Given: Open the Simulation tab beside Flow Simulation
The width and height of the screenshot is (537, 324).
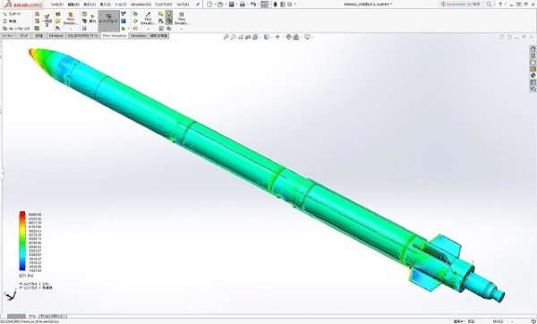Looking at the screenshot, I should 139,36.
